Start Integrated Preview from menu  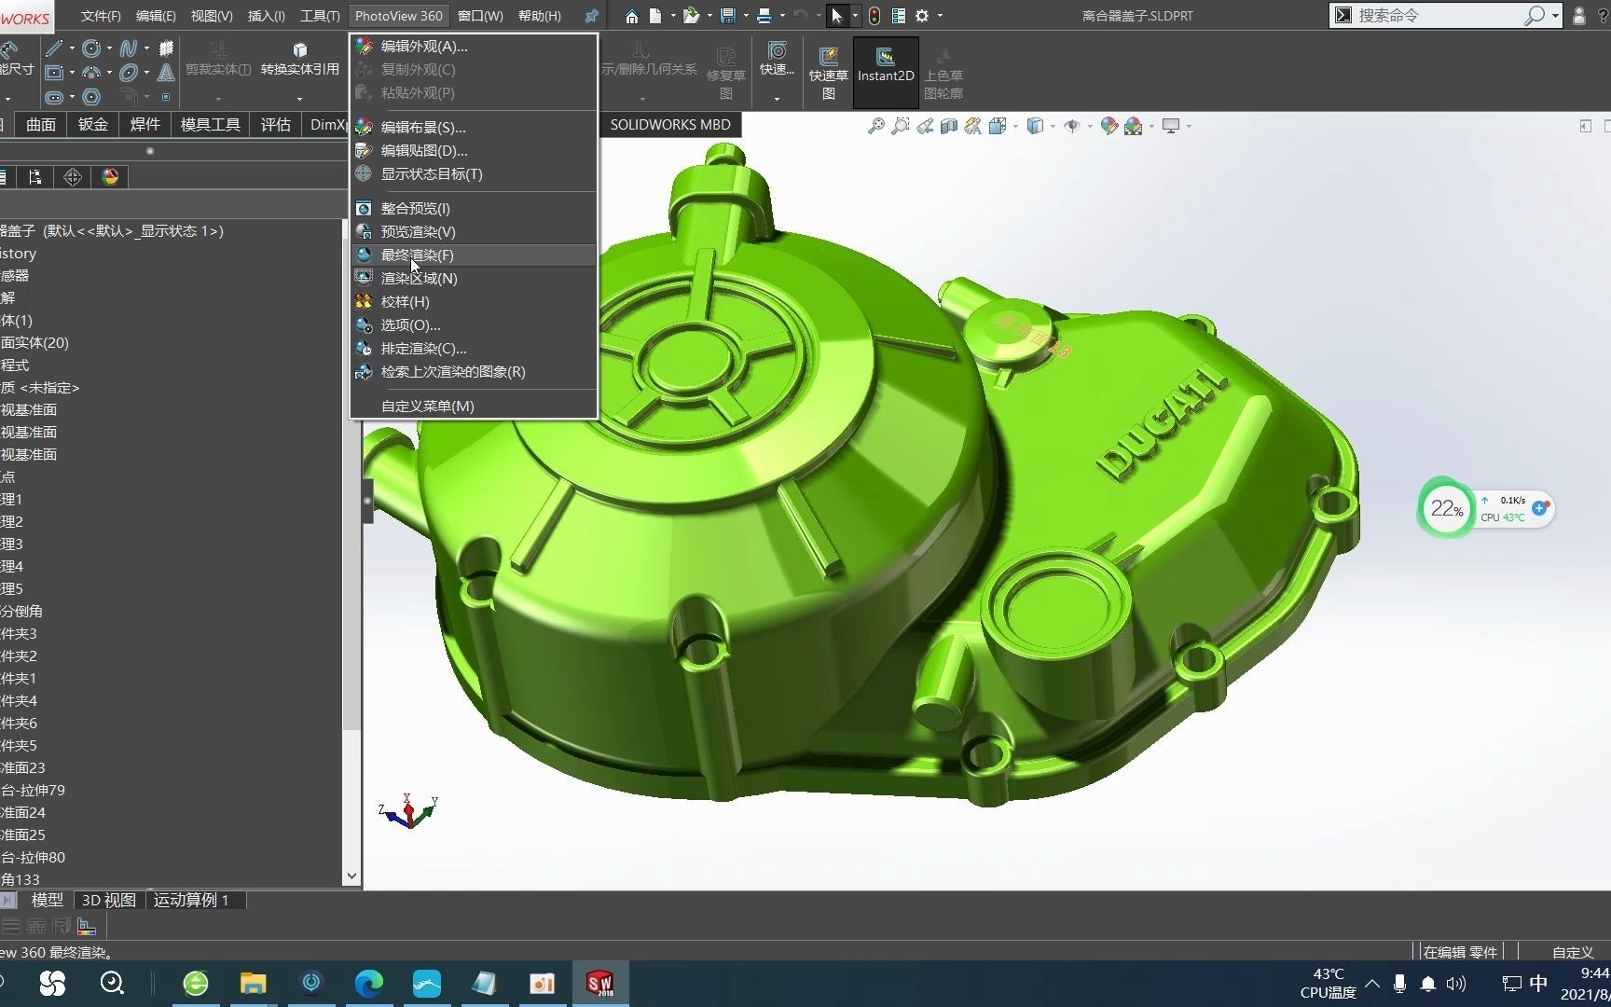473,208
